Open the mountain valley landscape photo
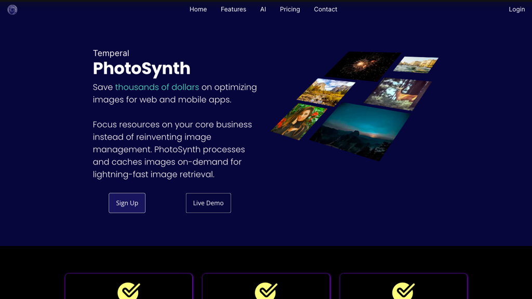532x299 pixels. (326, 92)
